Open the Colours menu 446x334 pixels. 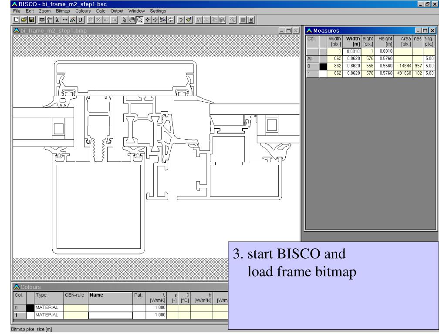[x=83, y=11]
